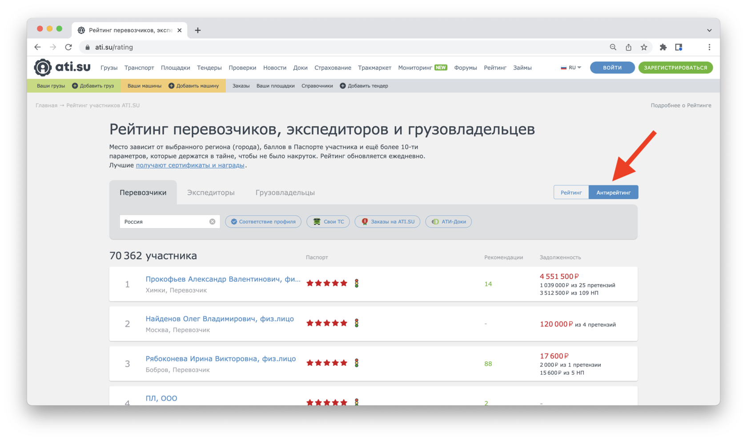Click the ЗАРЕГИСТРИРОВАТЬСЯ button
This screenshot has height=441, width=747.
click(675, 68)
